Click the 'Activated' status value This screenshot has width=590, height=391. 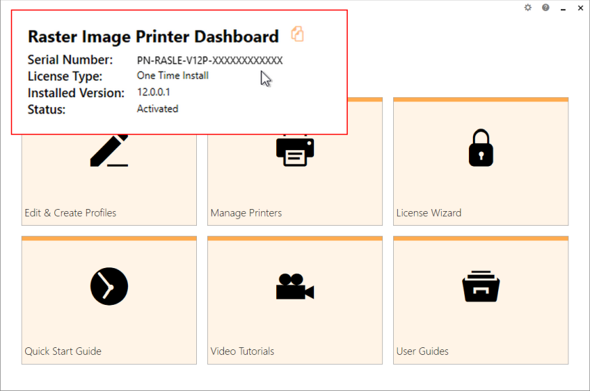pyautogui.click(x=158, y=108)
